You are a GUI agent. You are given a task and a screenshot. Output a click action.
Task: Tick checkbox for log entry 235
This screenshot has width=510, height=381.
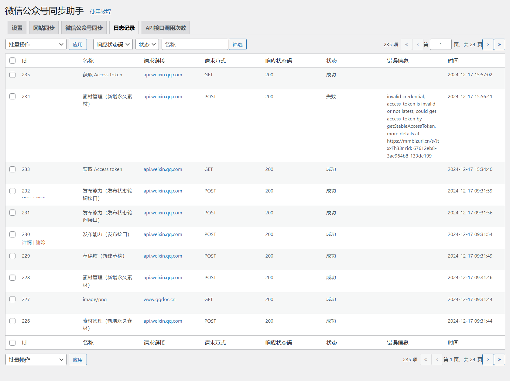(12, 75)
